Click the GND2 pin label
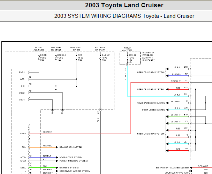Image resolution: width=212 pixels, height=174 pixels. pos(22,93)
